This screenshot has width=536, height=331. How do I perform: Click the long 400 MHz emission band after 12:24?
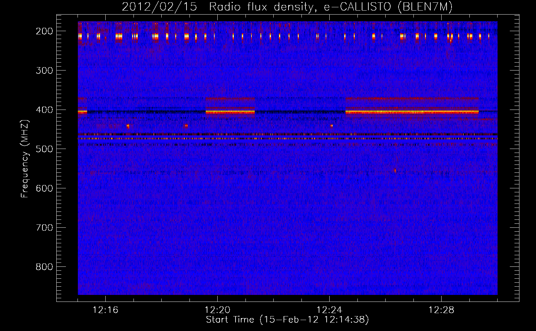click(x=412, y=112)
